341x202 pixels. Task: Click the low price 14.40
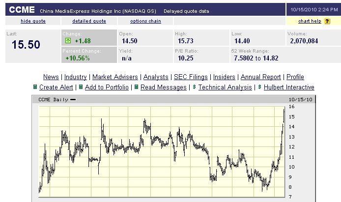pos(242,41)
